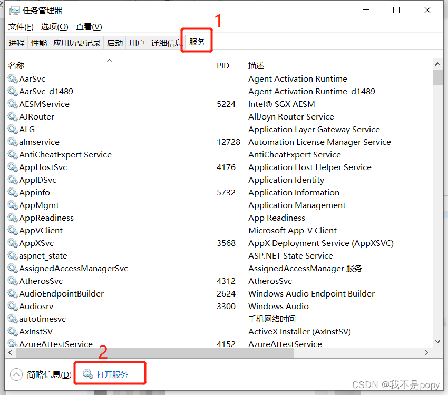Switch to the 性能 tab
The image size is (448, 395).
coord(39,43)
